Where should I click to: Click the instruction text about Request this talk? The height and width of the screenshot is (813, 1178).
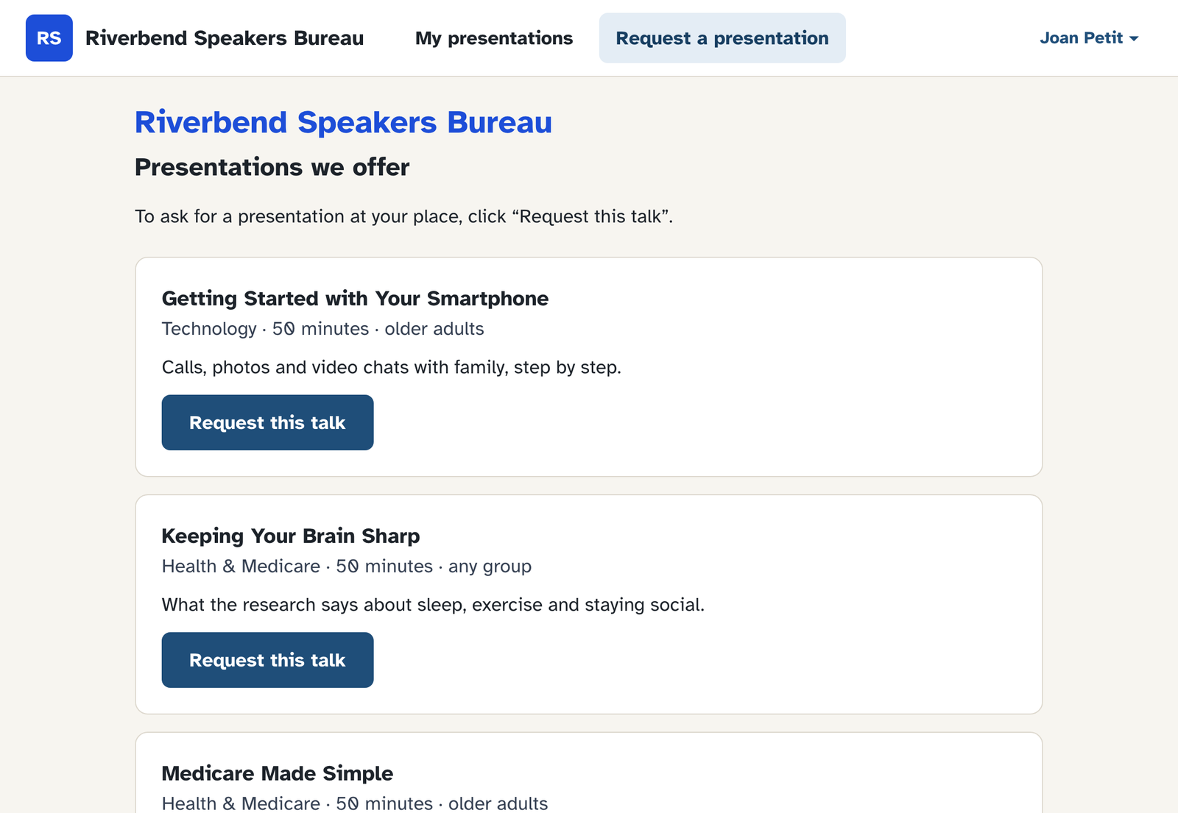[404, 216]
